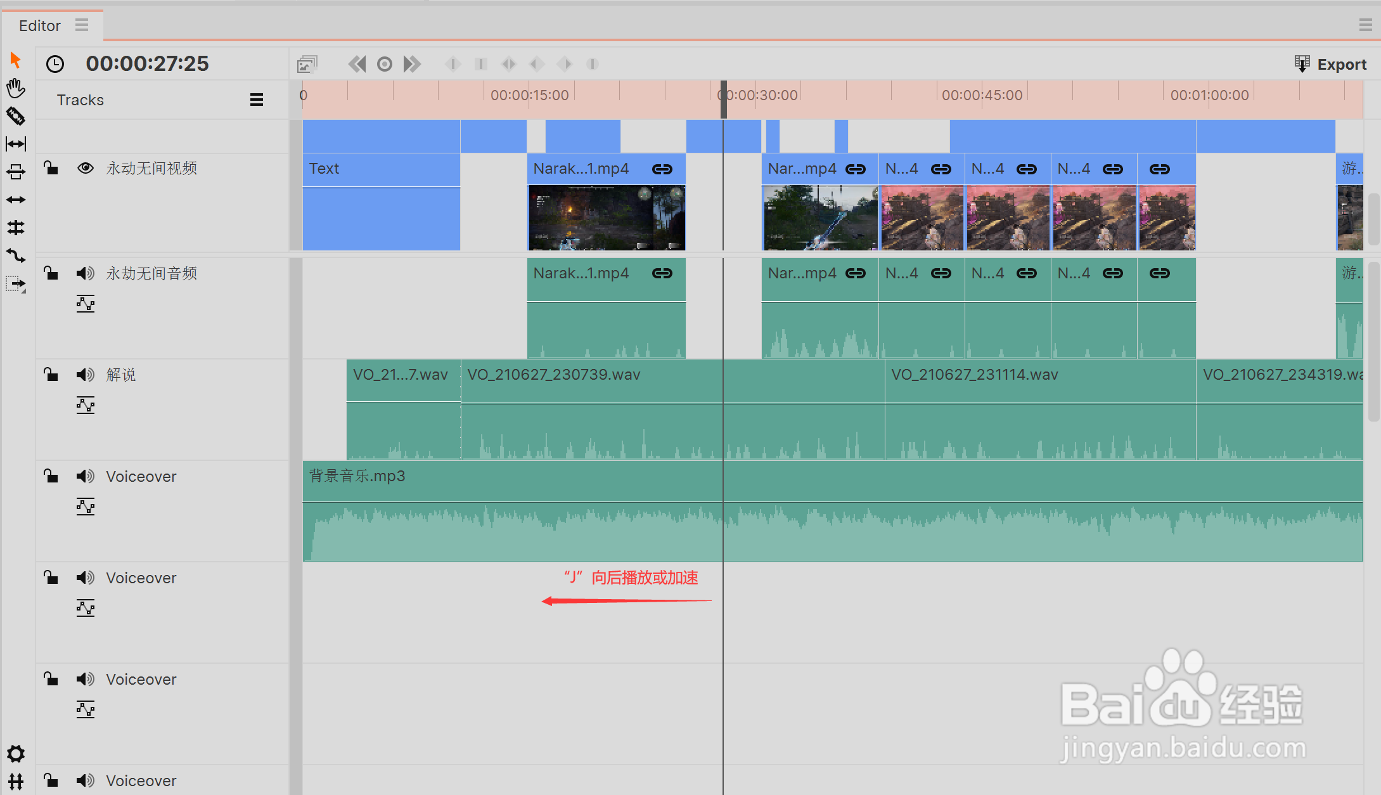The image size is (1381, 795).
Task: Open the Tracks hamburger menu
Action: [257, 100]
